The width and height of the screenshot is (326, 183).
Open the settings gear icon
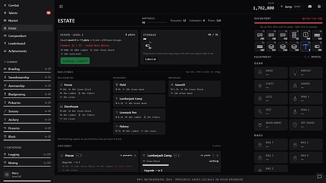pyautogui.click(x=319, y=6)
